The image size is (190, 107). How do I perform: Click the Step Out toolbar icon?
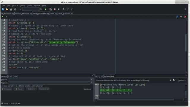pyautogui.click(x=72, y=9)
